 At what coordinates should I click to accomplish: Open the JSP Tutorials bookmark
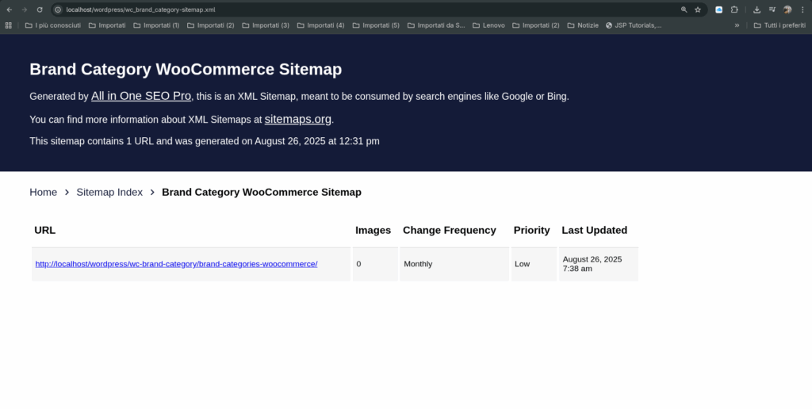[634, 25]
